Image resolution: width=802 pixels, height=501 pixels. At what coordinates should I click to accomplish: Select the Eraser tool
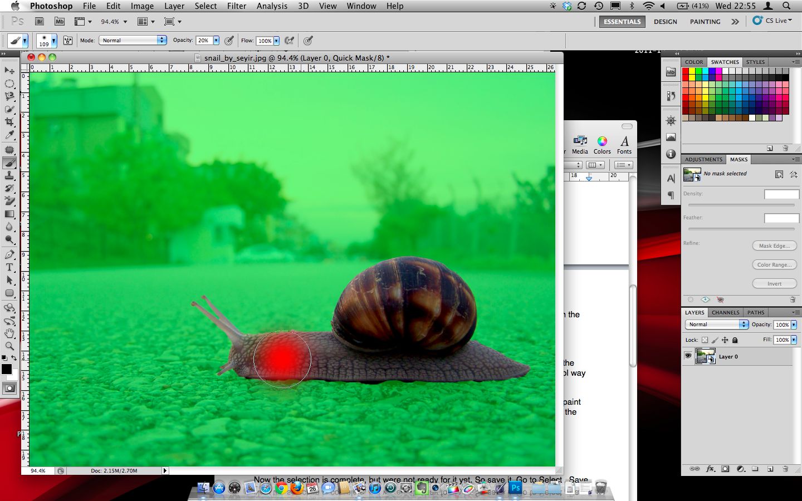pos(9,202)
